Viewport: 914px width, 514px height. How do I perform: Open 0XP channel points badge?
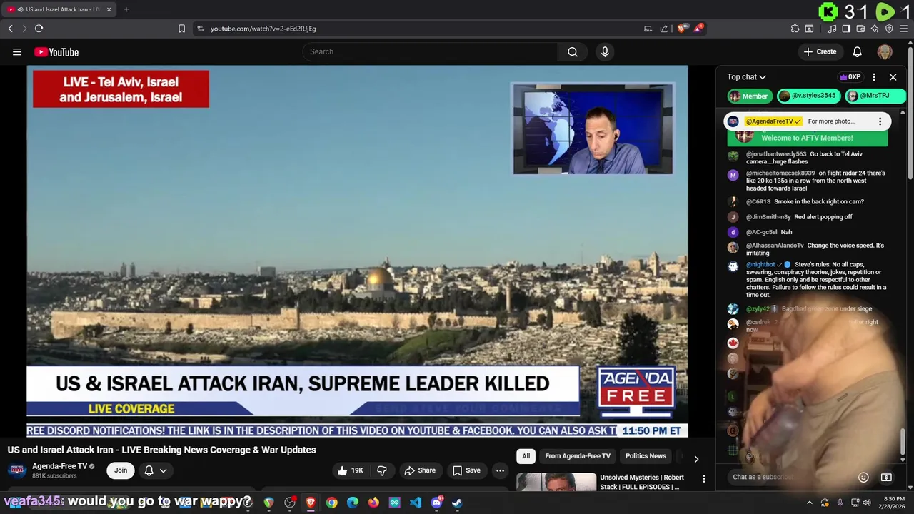[x=850, y=77]
